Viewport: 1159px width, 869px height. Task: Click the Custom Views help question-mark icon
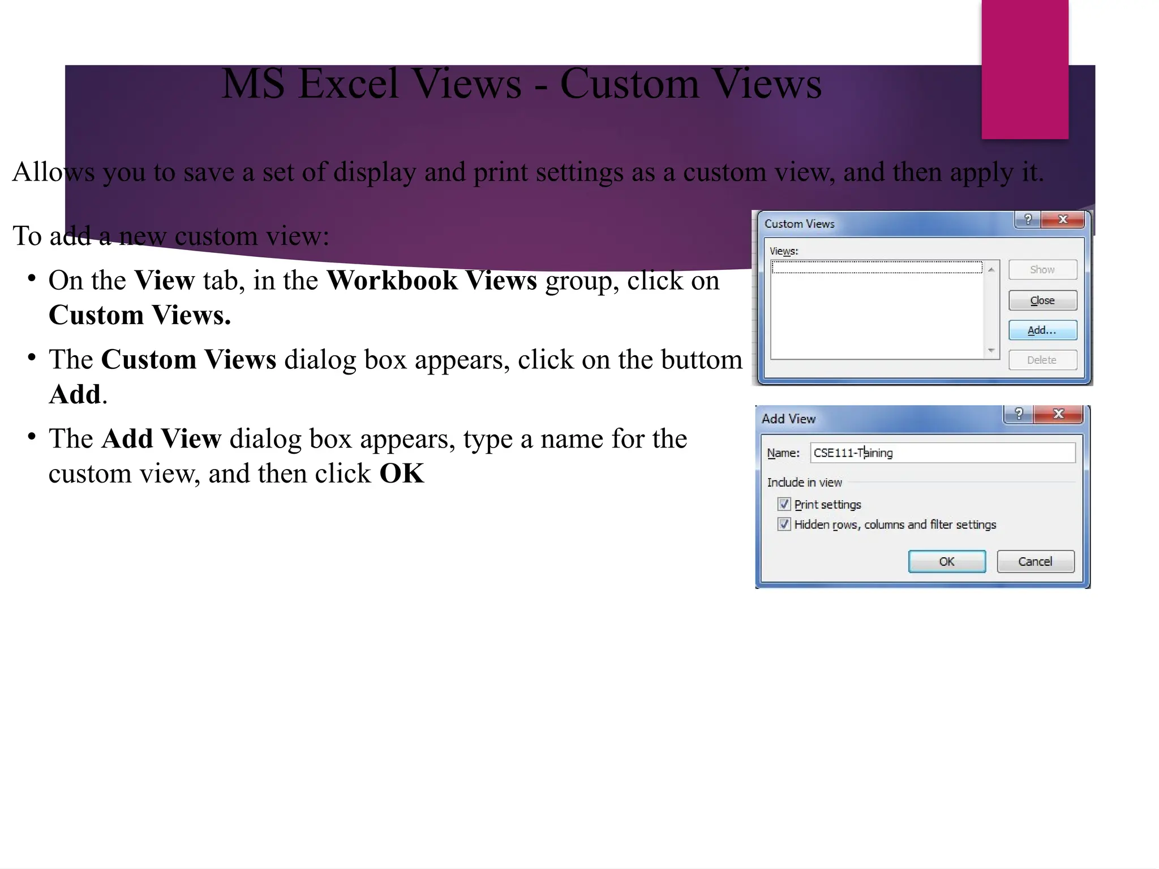1028,220
